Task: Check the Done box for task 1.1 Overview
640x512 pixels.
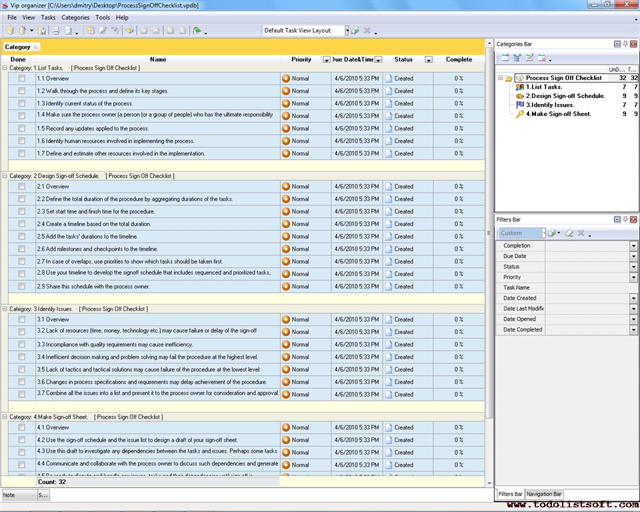Action: 22,79
